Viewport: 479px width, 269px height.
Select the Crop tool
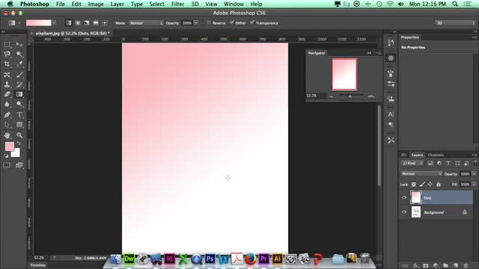click(7, 64)
